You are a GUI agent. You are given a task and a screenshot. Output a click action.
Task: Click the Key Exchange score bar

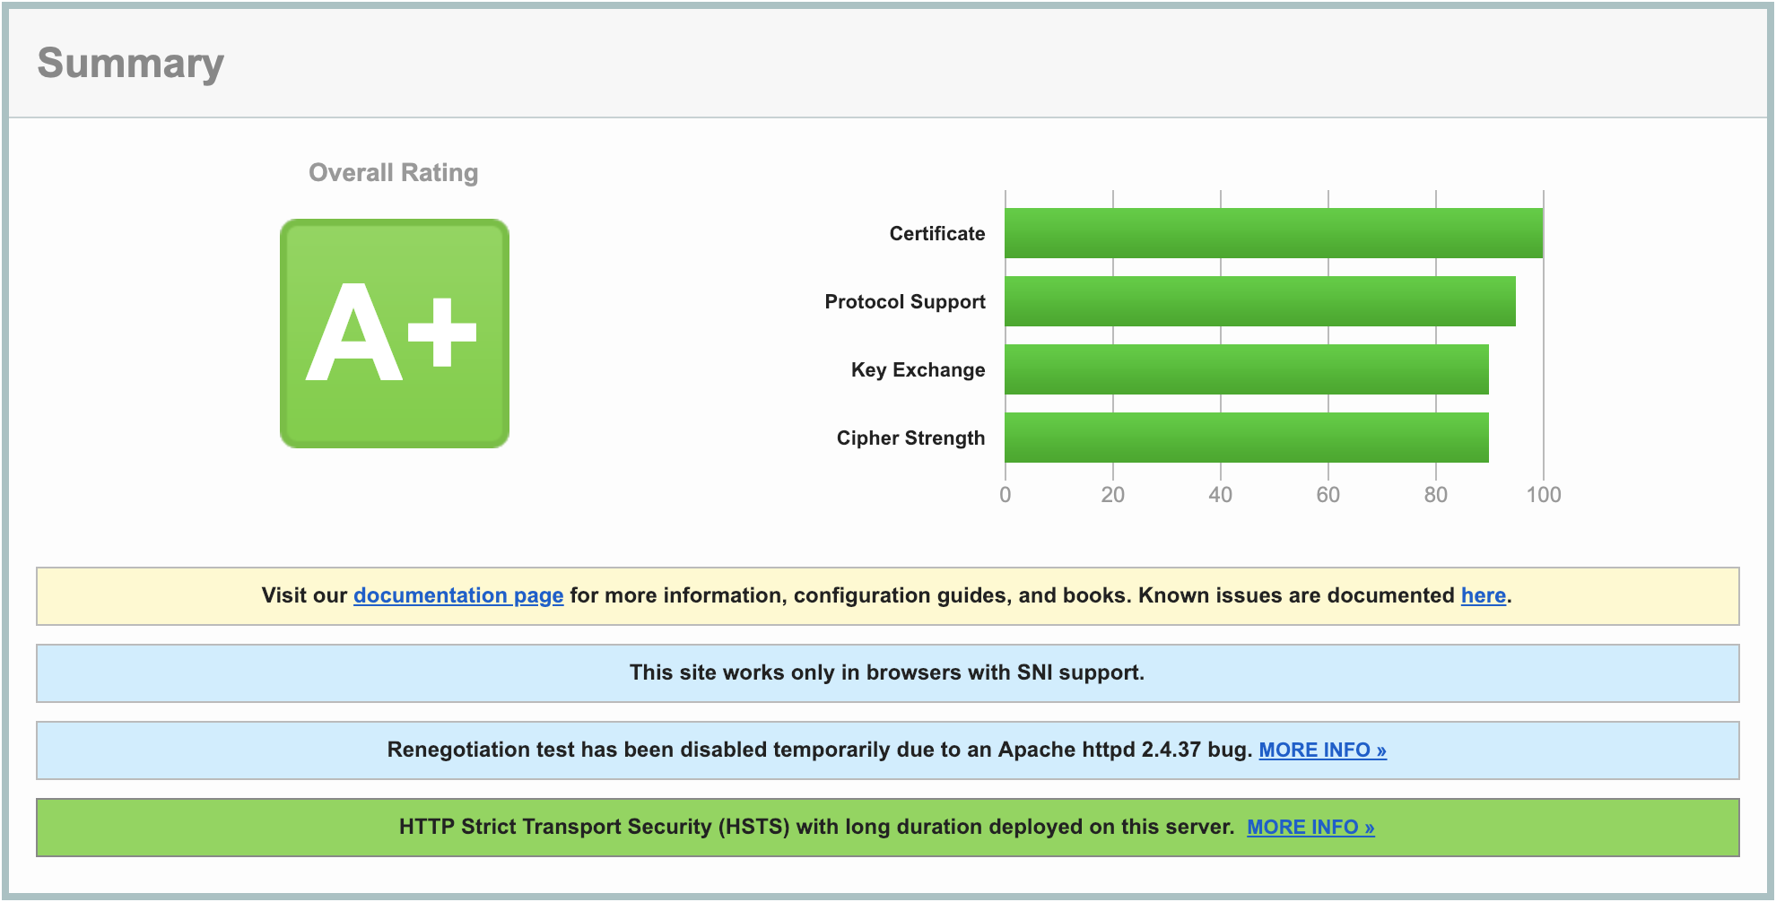tap(1247, 369)
